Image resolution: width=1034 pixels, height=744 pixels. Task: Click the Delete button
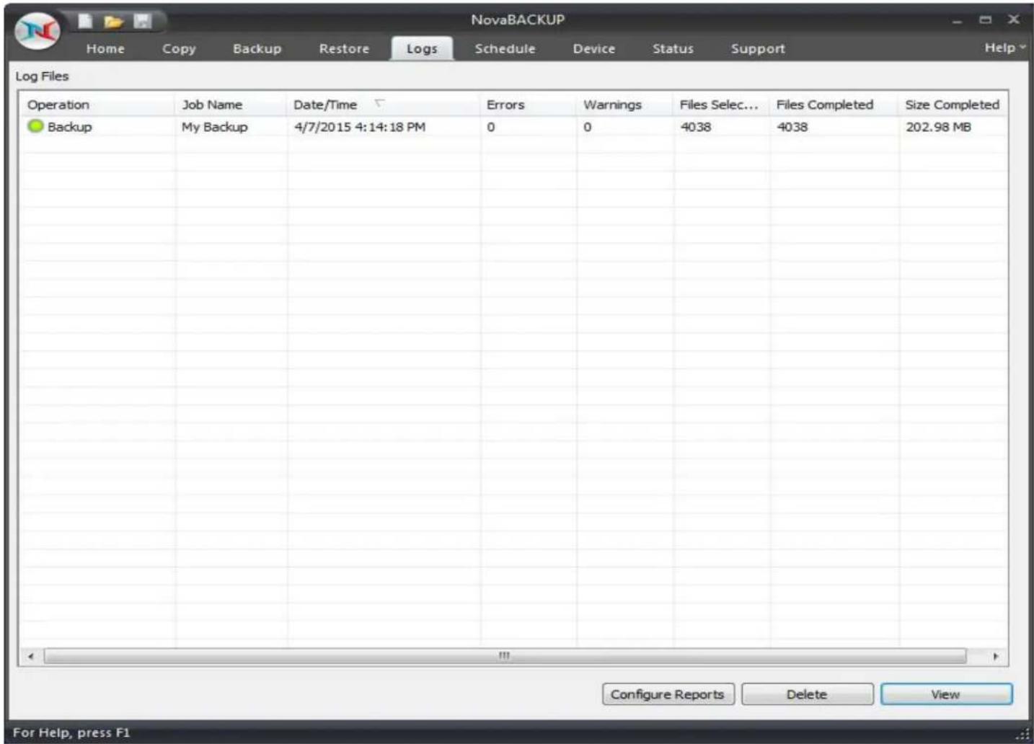[807, 694]
